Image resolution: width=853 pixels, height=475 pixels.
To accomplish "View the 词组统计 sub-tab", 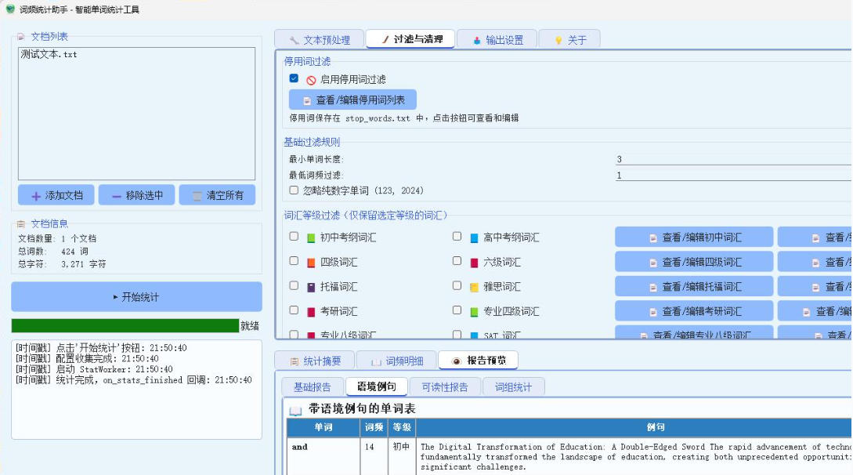I will (x=513, y=387).
